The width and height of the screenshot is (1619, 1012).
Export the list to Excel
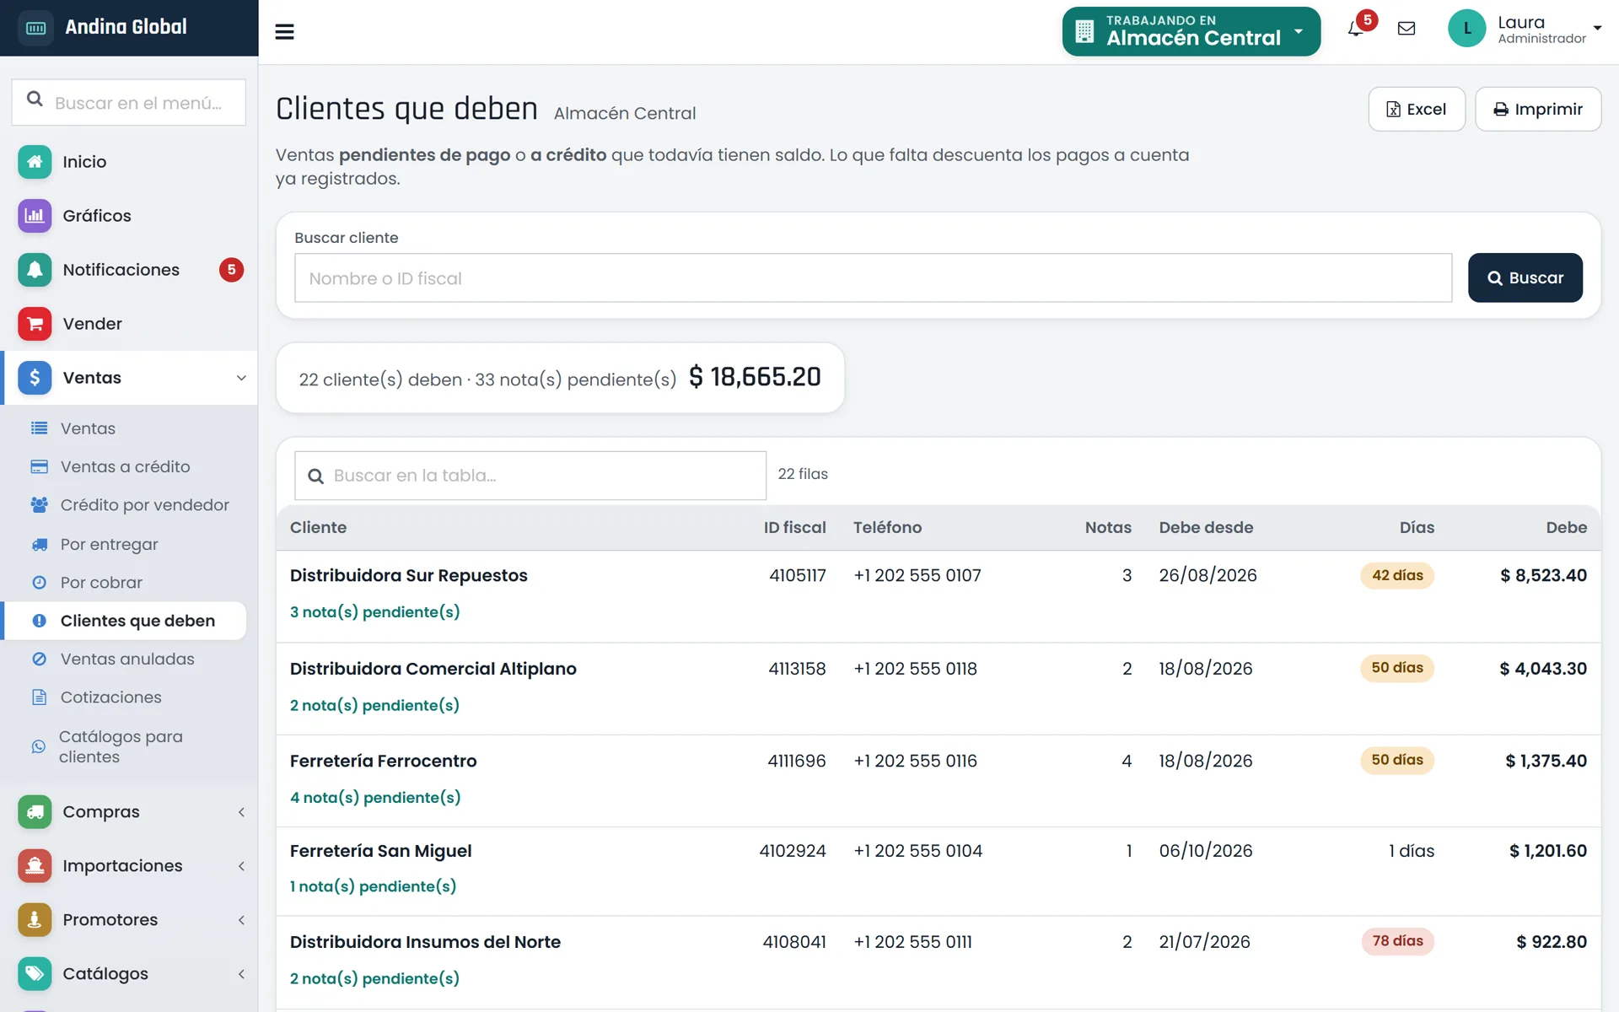pos(1417,109)
